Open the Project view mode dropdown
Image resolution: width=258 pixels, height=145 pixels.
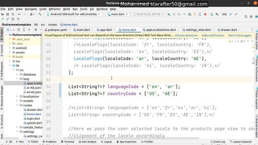(10, 30)
